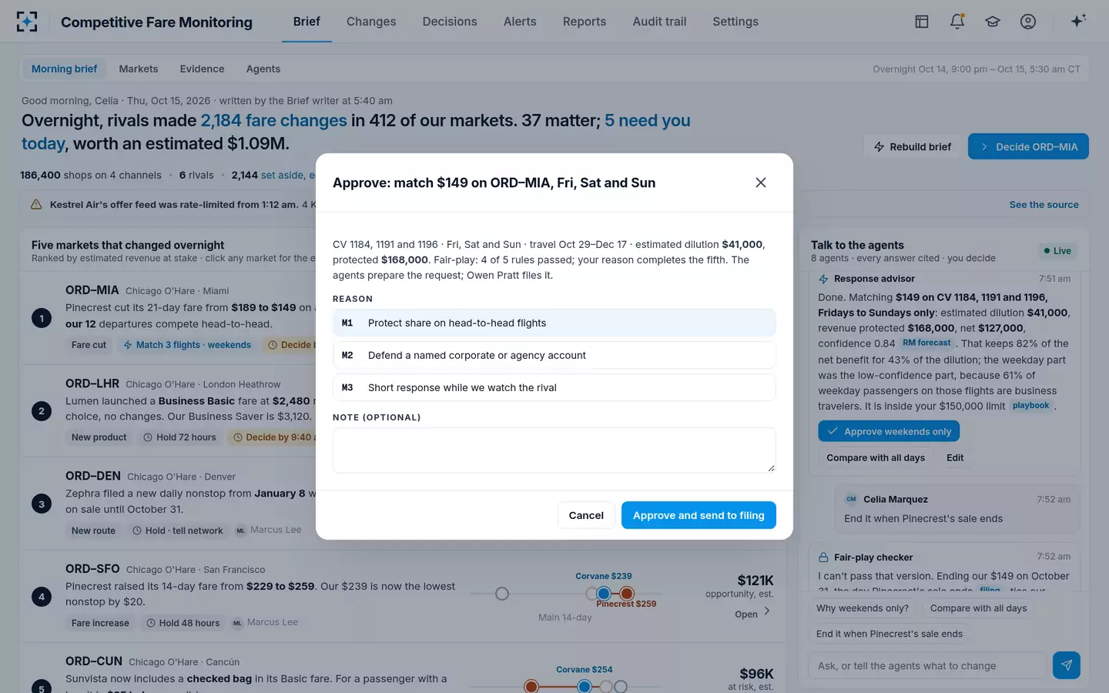This screenshot has width=1109, height=693.
Task: Click the rank 4 badge for ORD–SFO
Action: (42, 597)
